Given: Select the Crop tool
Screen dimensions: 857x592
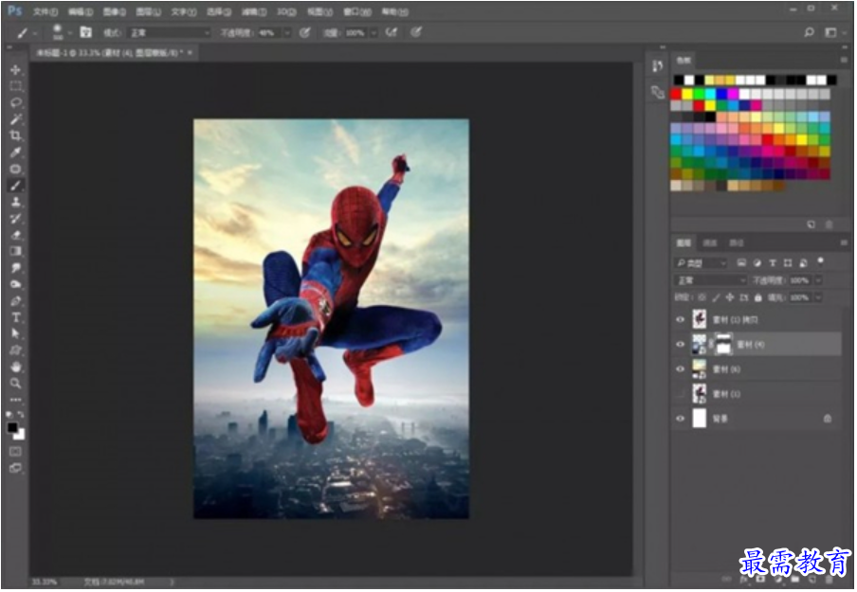Looking at the screenshot, I should (x=16, y=135).
